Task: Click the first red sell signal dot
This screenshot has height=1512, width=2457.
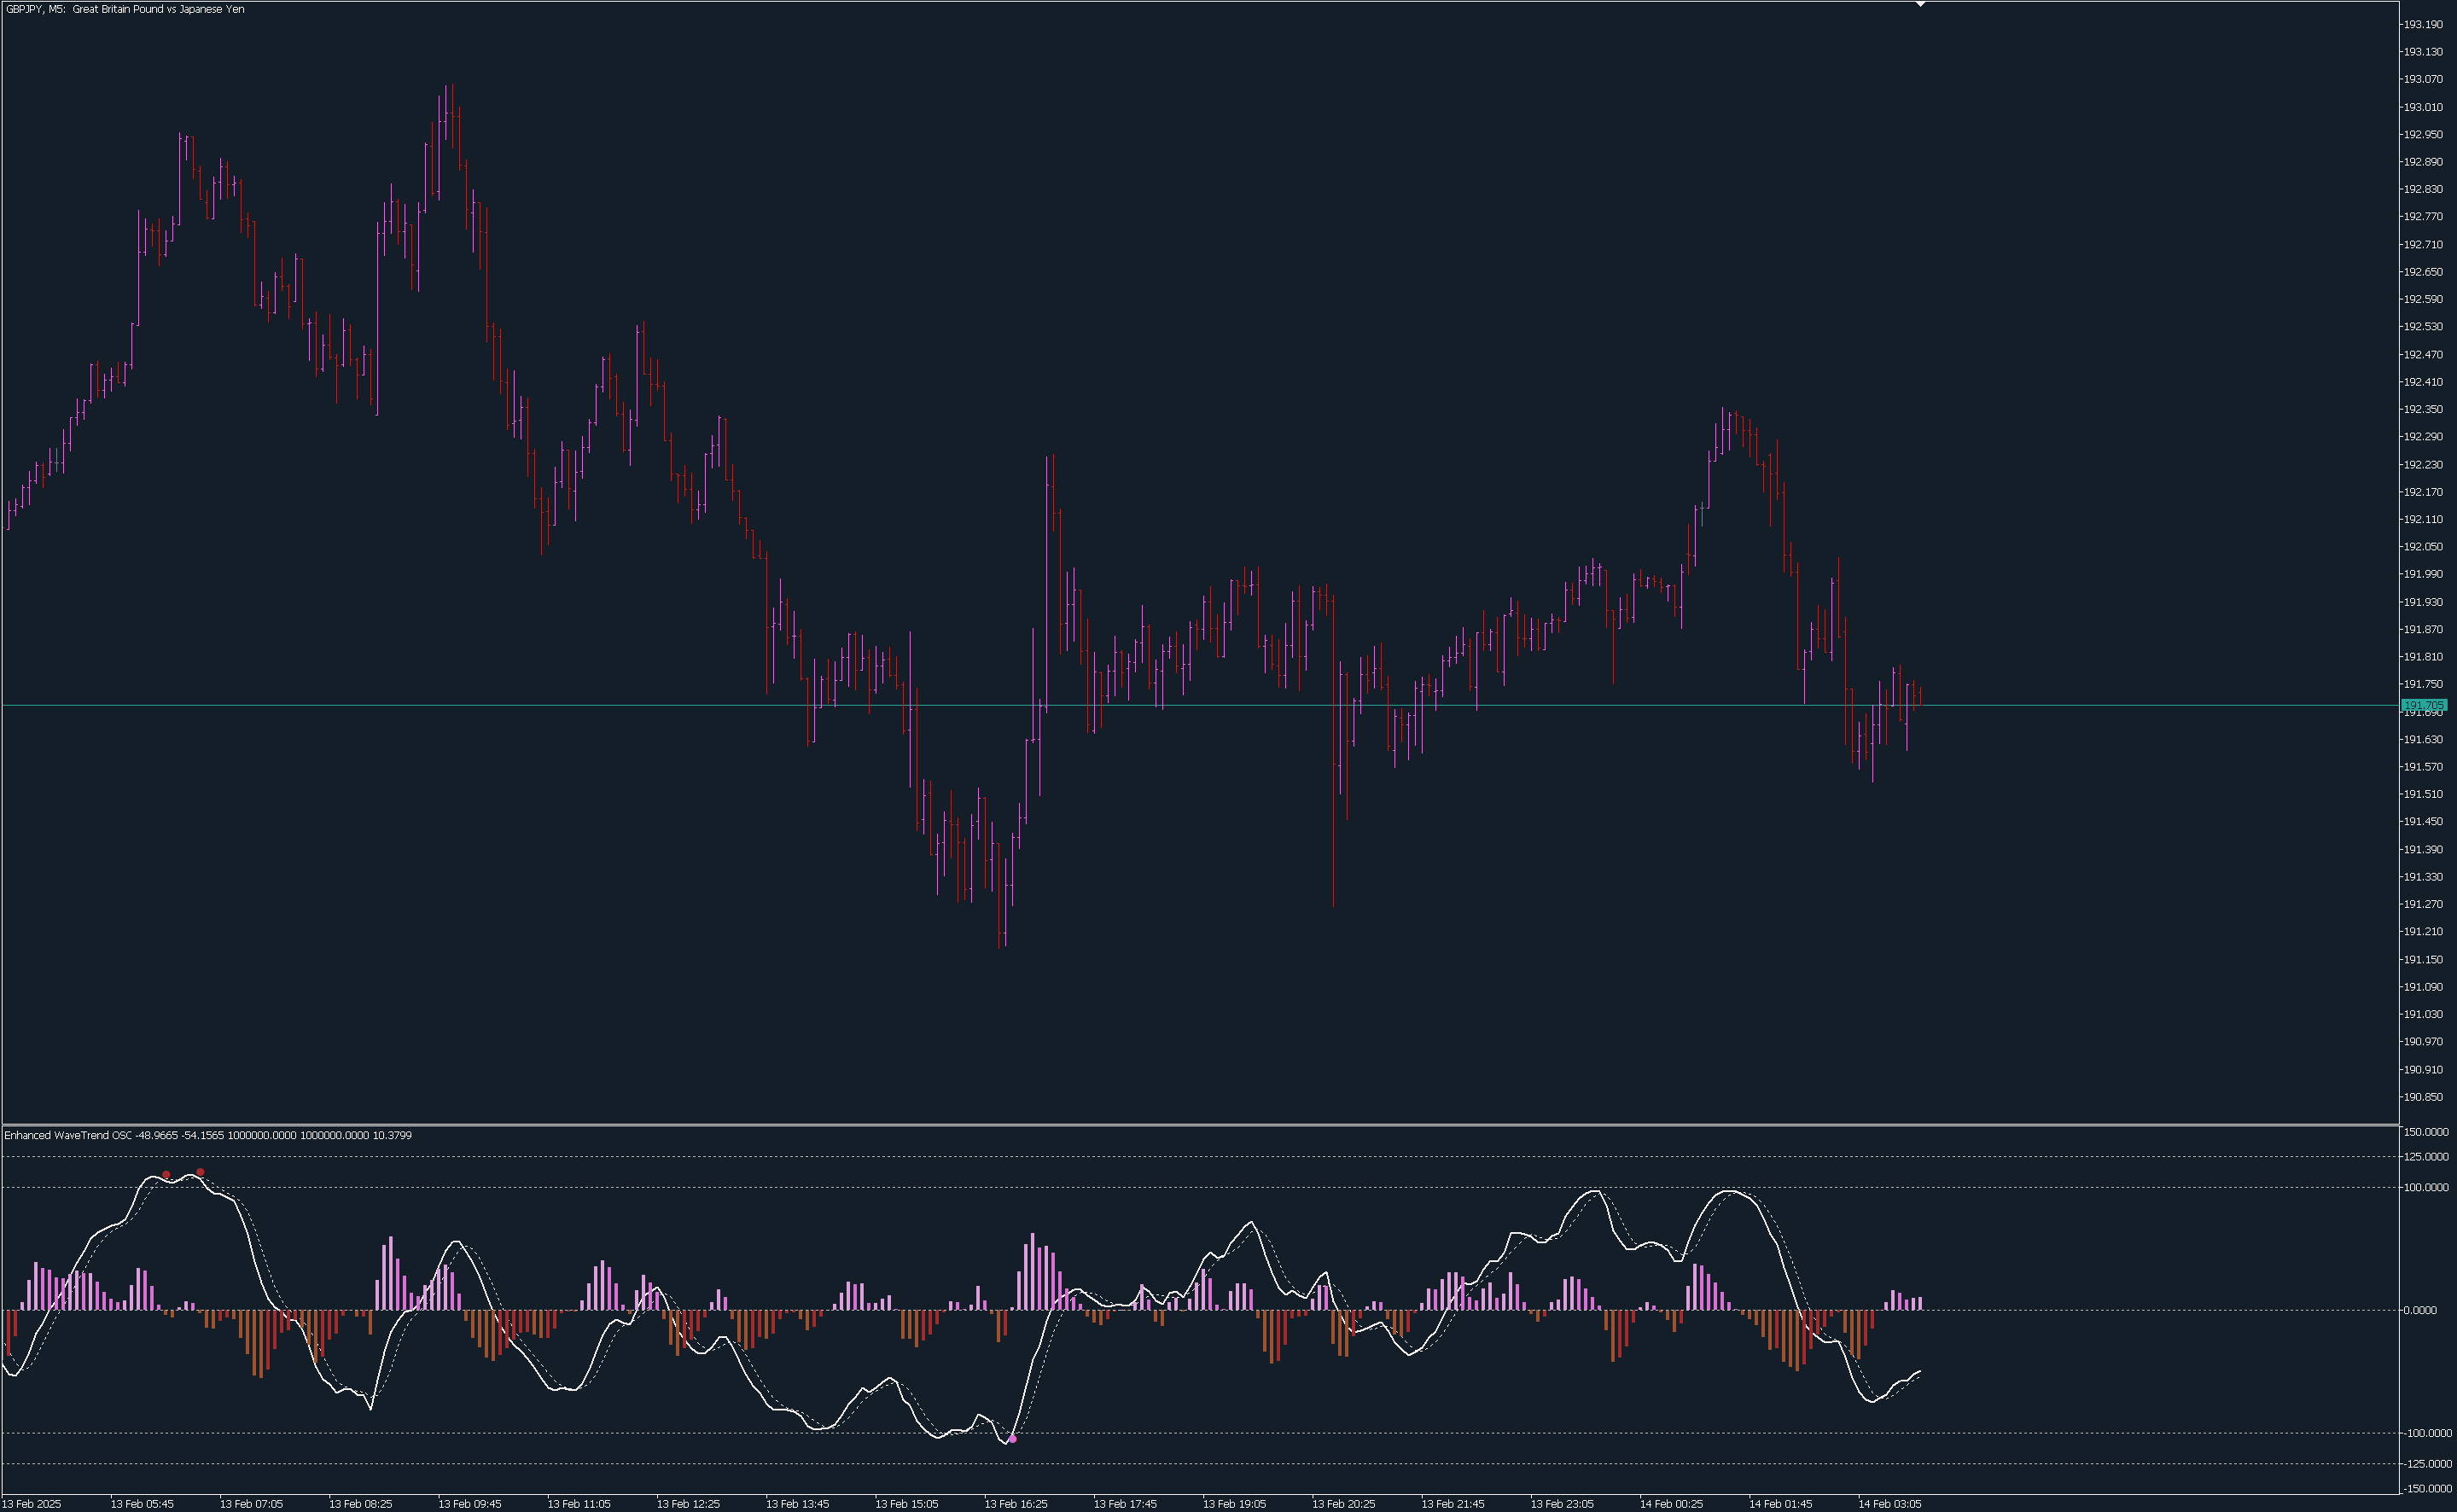Action: coord(166,1175)
